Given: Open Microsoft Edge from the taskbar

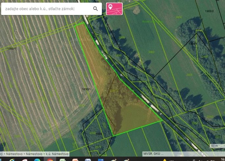Looking at the screenshot, I should tap(37, 160).
